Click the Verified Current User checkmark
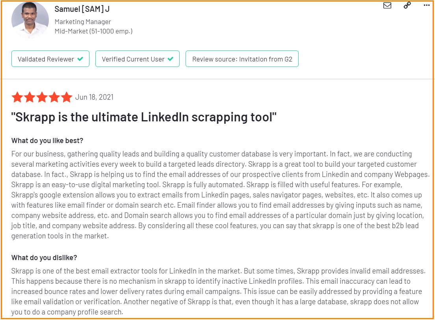The image size is (435, 320). pos(170,59)
